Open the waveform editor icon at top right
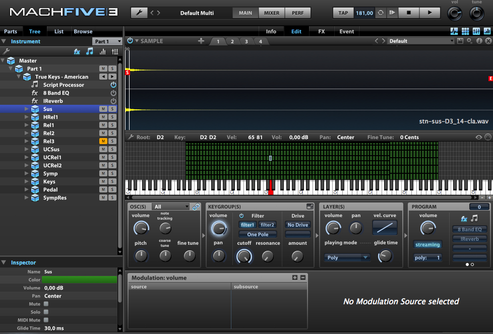The image size is (493, 334). 454,31
